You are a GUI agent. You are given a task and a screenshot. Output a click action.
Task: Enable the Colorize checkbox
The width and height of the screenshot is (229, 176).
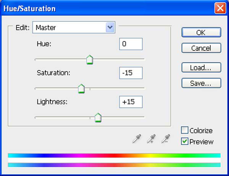[x=185, y=130]
